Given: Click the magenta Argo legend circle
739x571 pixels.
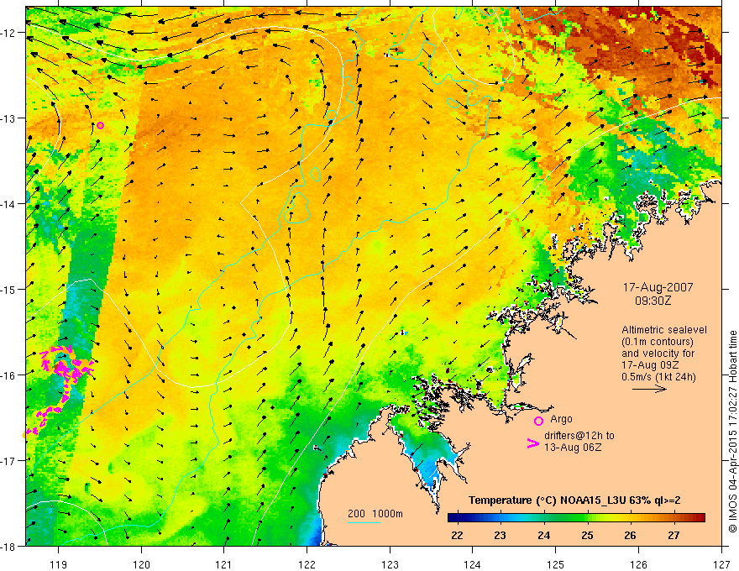Looking at the screenshot, I should coord(538,421).
